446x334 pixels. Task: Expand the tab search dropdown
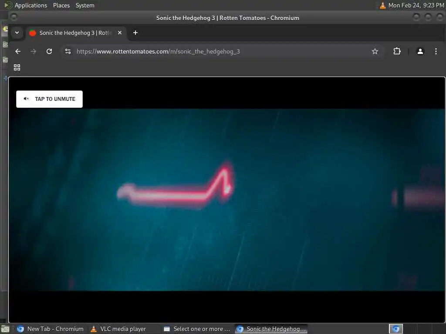(17, 33)
